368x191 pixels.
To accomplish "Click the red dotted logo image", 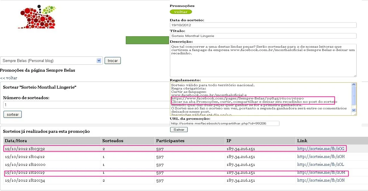I will pyautogui.click(x=37, y=17).
